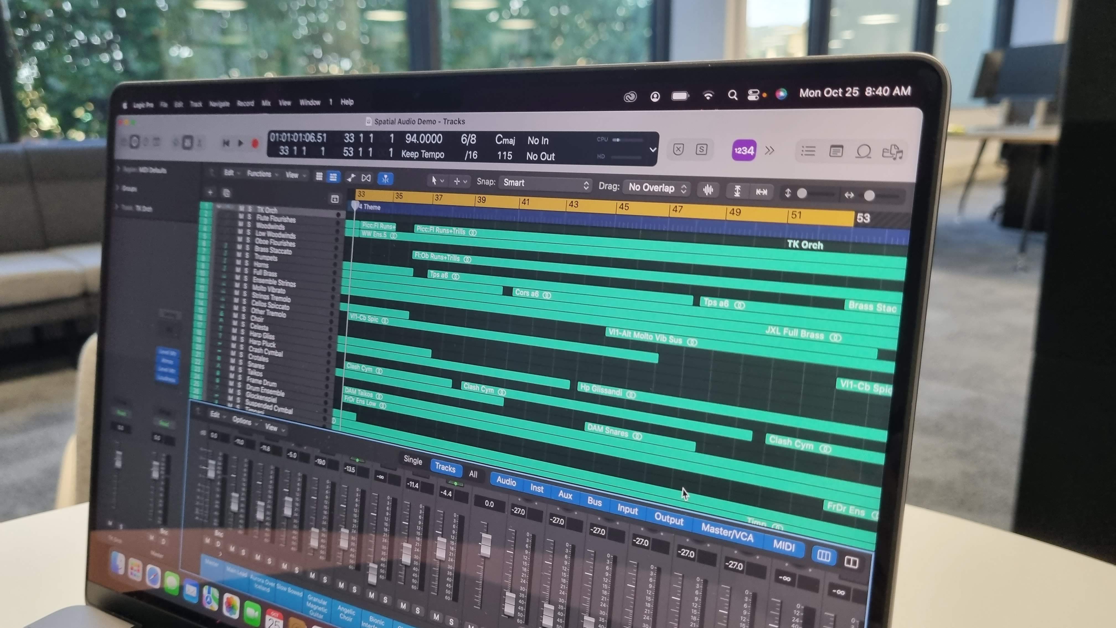Select the All mixer view button
Screen dimensions: 1116x628
click(473, 474)
